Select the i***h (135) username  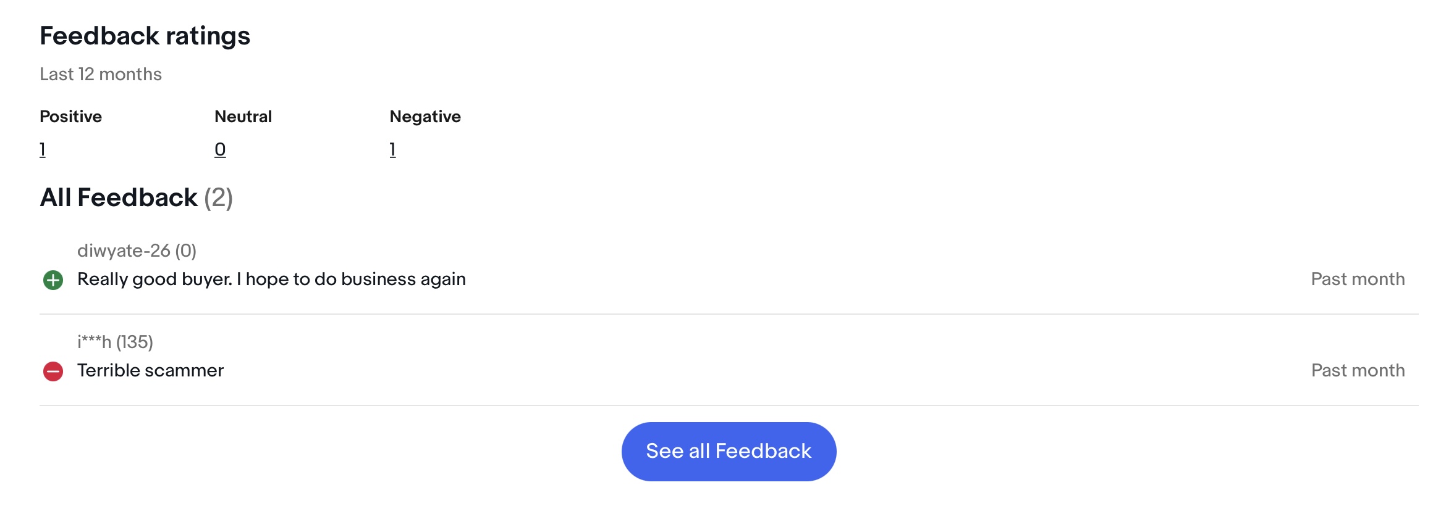(115, 342)
